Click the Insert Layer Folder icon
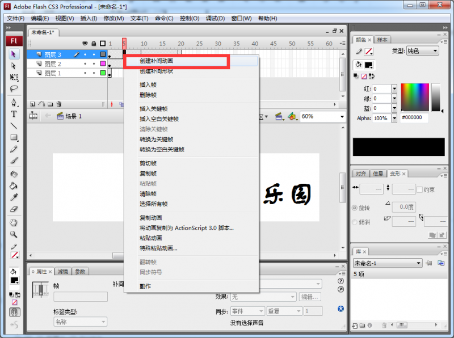The image size is (454, 338). coord(51,104)
